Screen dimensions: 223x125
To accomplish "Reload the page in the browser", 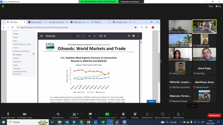I will (x=13, y=27).
